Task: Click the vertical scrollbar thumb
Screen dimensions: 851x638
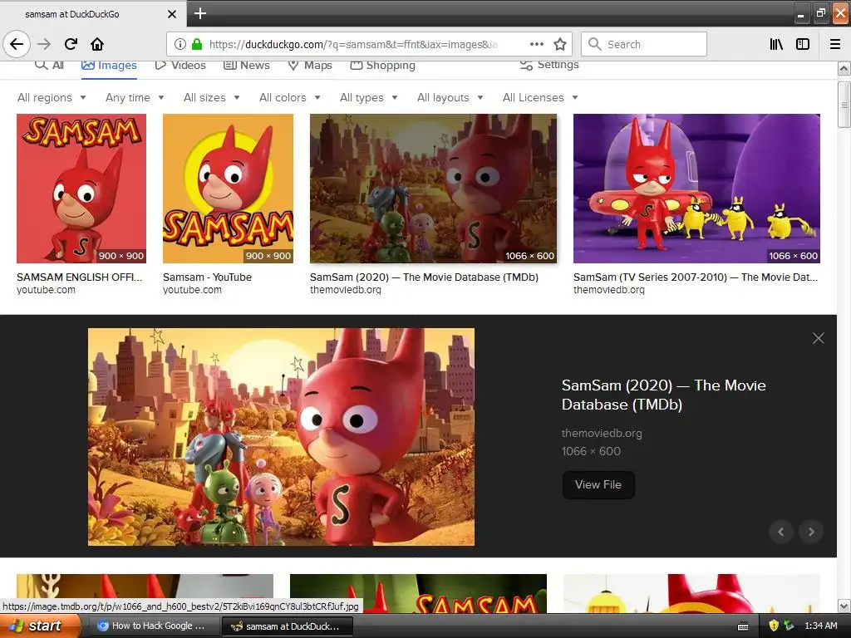Action: pyautogui.click(x=844, y=105)
